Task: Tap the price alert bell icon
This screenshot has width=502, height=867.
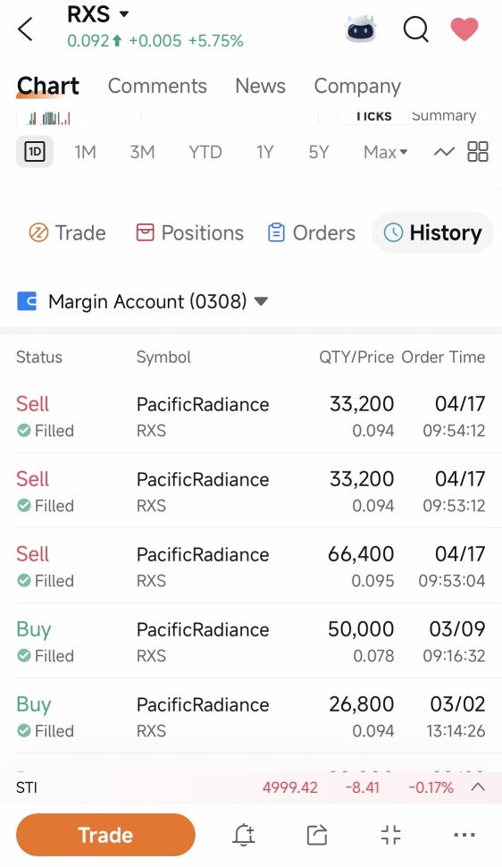Action: click(x=243, y=835)
